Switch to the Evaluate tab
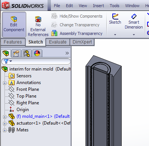The image size is (149, 146). click(58, 42)
